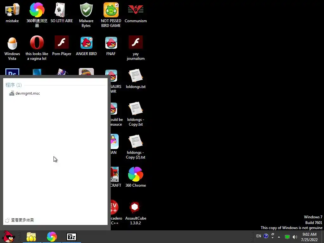
Task: Click the green tray status icon
Action: click(287, 237)
